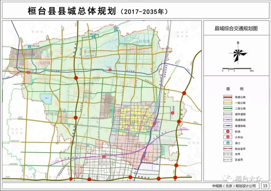Click the 荆家镇 town label

point(89,51)
